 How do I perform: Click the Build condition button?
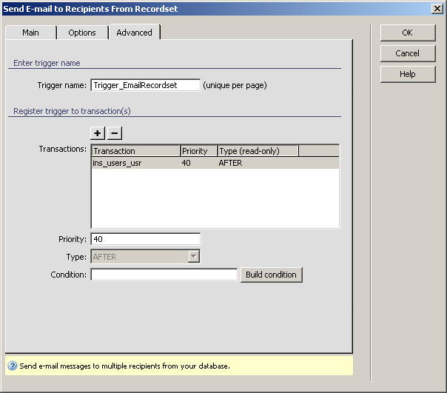[271, 275]
